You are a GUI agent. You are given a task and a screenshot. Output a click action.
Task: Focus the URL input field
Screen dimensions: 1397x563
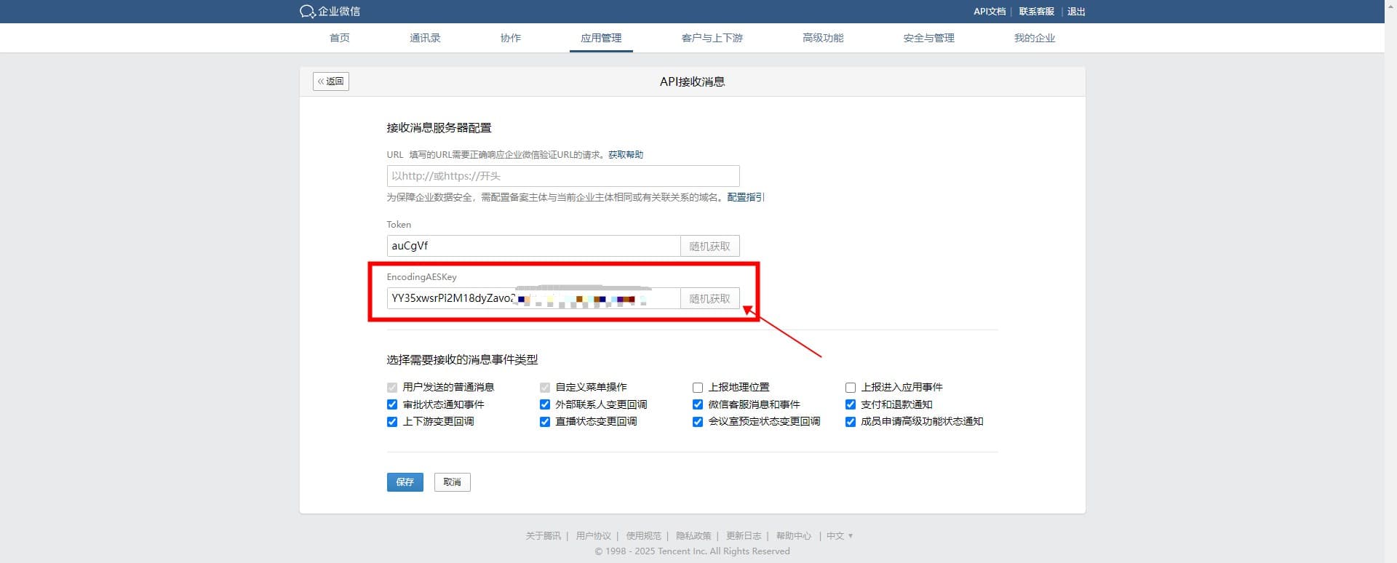pos(563,176)
